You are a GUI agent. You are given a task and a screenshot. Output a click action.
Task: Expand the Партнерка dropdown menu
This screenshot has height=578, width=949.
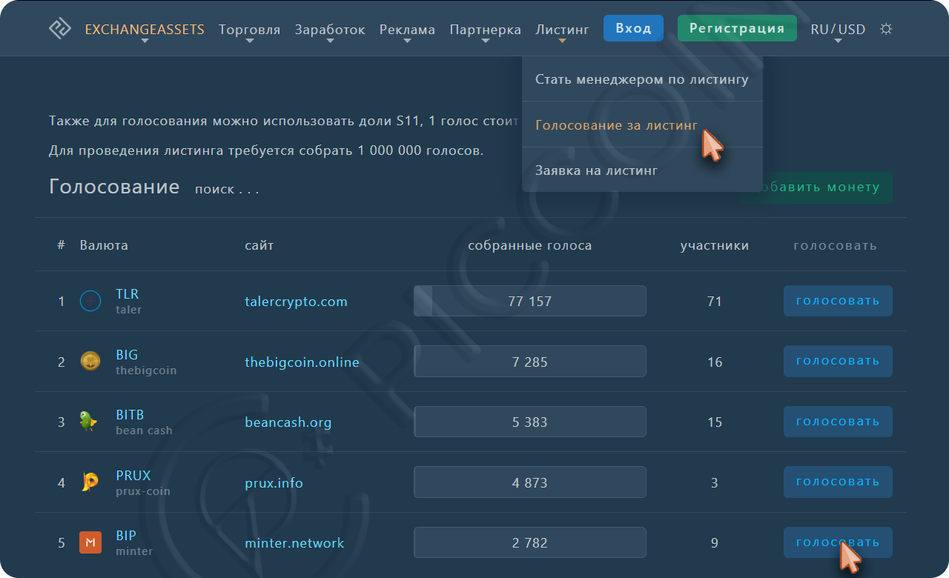(485, 30)
